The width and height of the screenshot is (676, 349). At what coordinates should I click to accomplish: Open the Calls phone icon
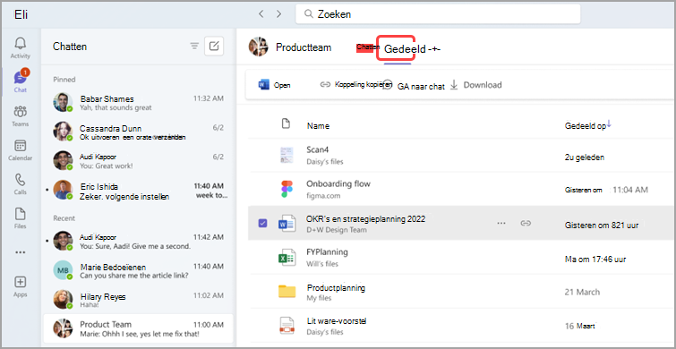(21, 184)
